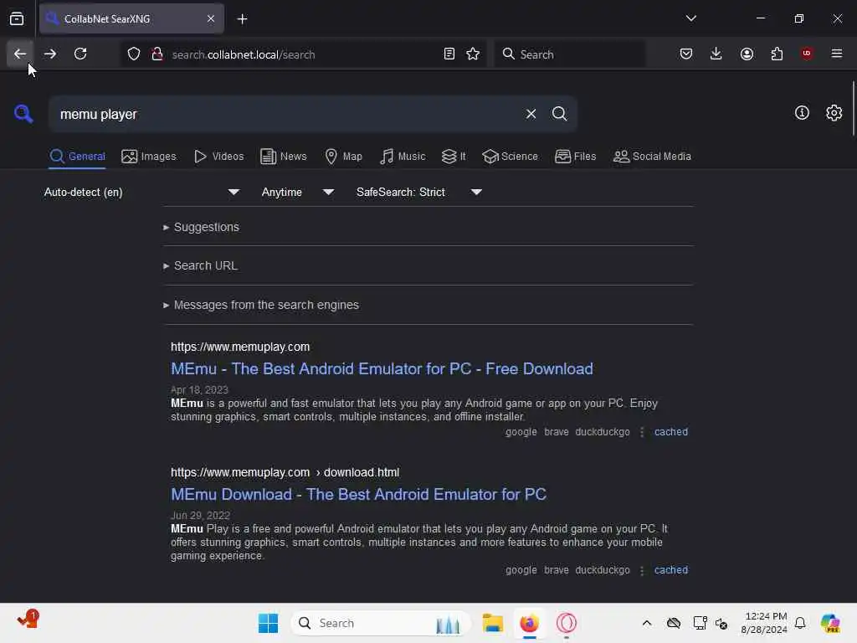Switch to the Videos category tab

pos(218,157)
